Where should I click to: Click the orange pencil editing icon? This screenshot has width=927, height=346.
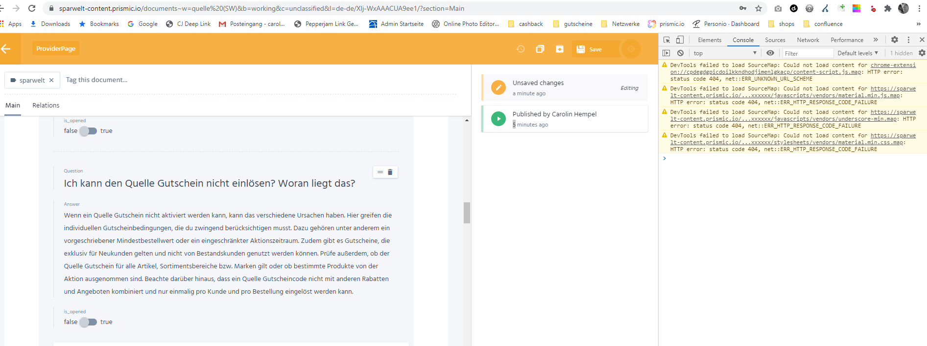499,87
